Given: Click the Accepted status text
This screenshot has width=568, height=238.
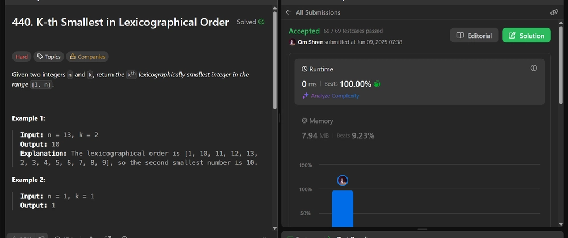Looking at the screenshot, I should (304, 31).
